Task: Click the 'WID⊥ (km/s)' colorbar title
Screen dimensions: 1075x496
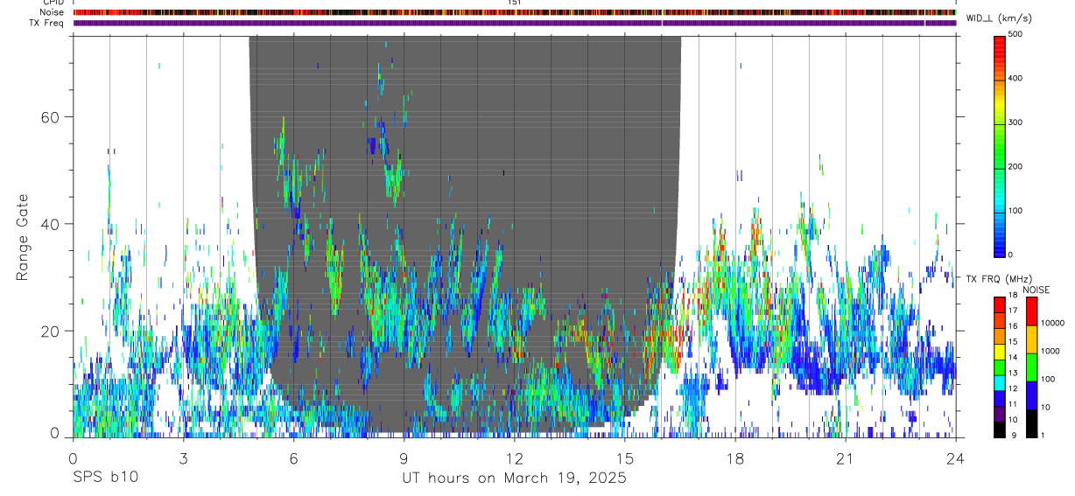Action: tap(1000, 17)
